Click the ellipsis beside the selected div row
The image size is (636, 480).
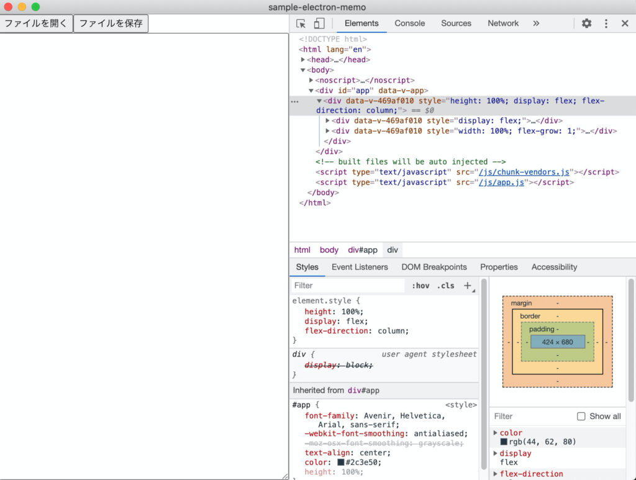(295, 101)
